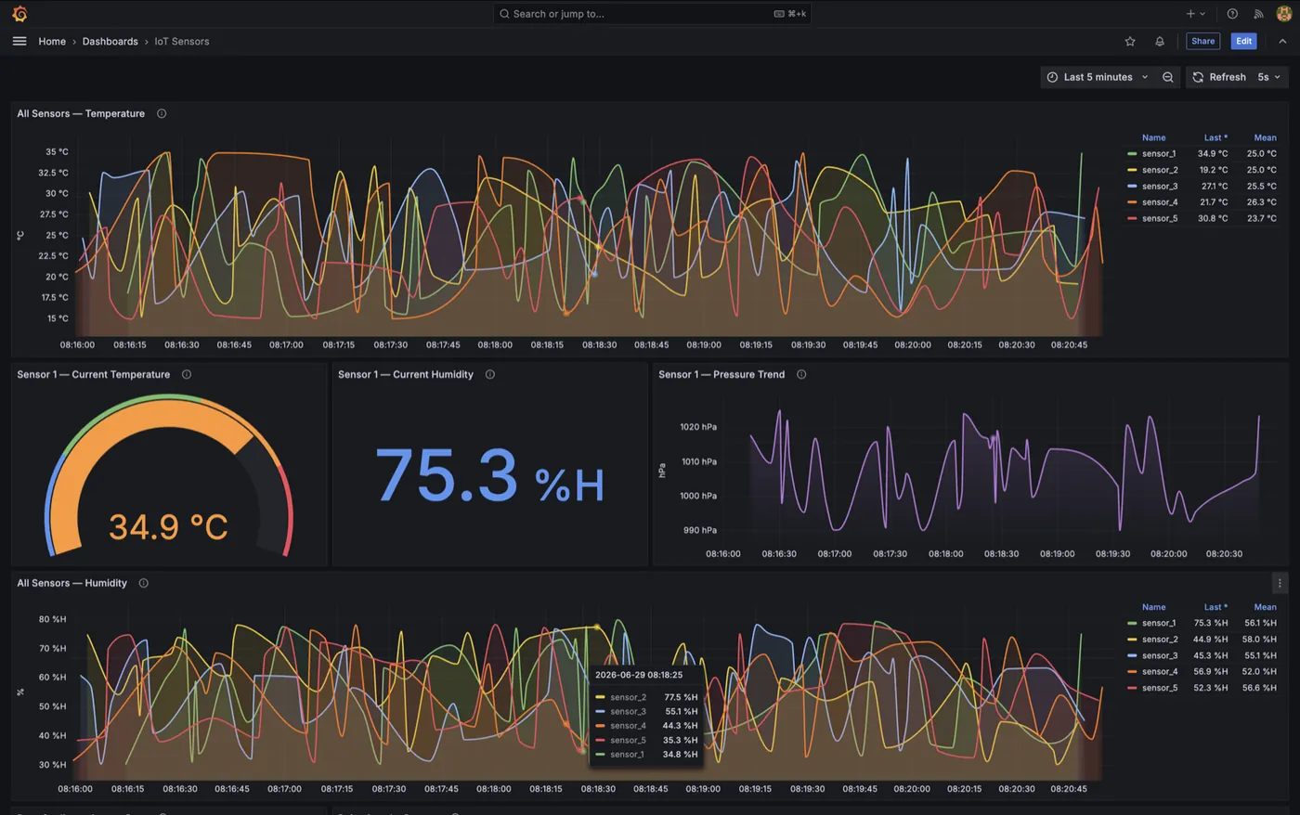Screen dimensions: 1300x815
Task: Sort Temperature legend by Name
Action: coord(1153,137)
